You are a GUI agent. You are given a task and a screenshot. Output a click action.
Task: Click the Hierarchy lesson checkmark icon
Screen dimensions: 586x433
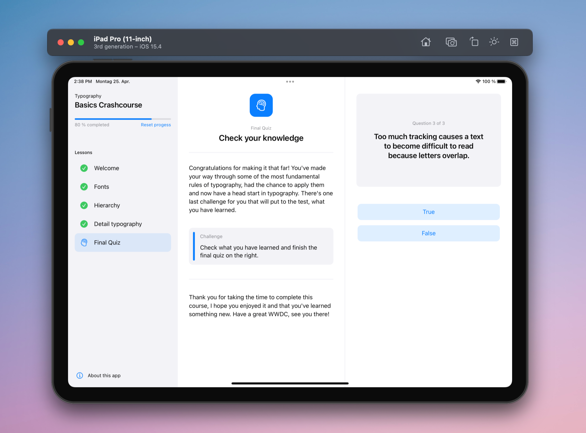point(84,205)
